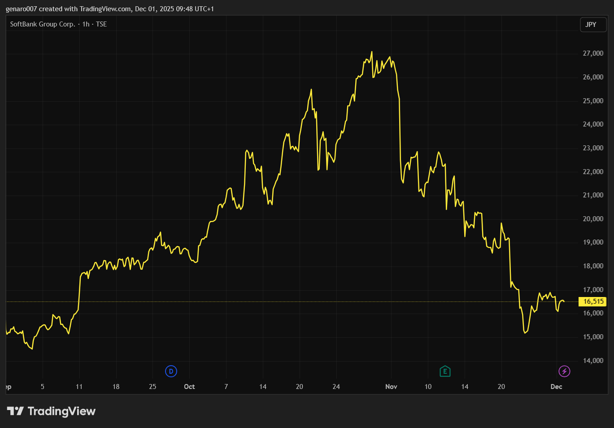The image size is (614, 428).
Task: Click the blue dividend D marker
Action: click(171, 371)
